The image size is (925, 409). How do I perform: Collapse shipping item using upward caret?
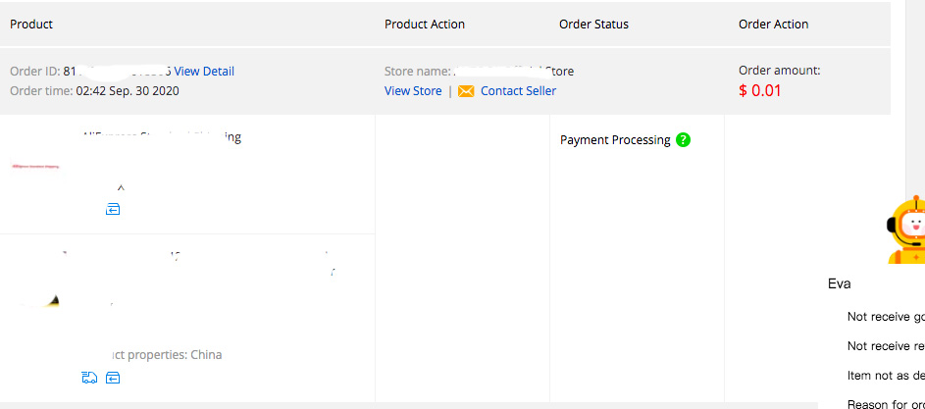tap(121, 188)
